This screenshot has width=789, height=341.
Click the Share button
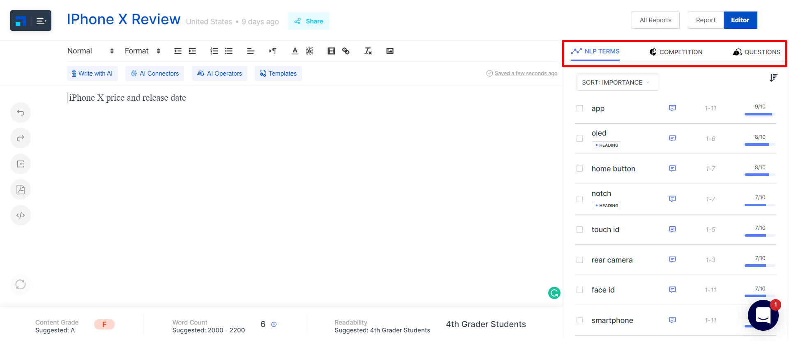pos(309,21)
